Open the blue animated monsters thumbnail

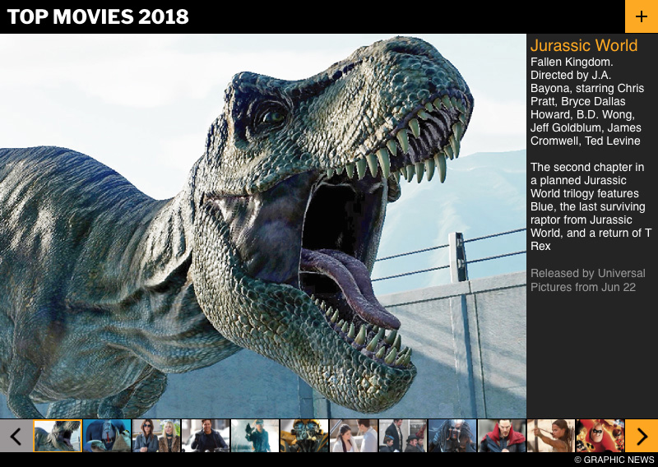[107, 436]
